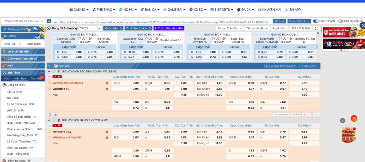Click the orange scroll-to-top double chevron
This screenshot has height=162, width=365.
[x=354, y=119]
